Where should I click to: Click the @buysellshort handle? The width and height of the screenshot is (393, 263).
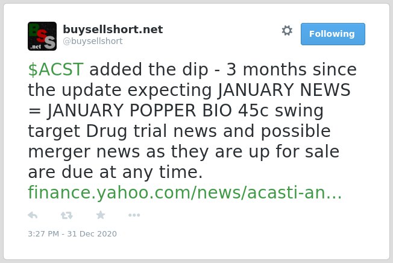tap(93, 41)
